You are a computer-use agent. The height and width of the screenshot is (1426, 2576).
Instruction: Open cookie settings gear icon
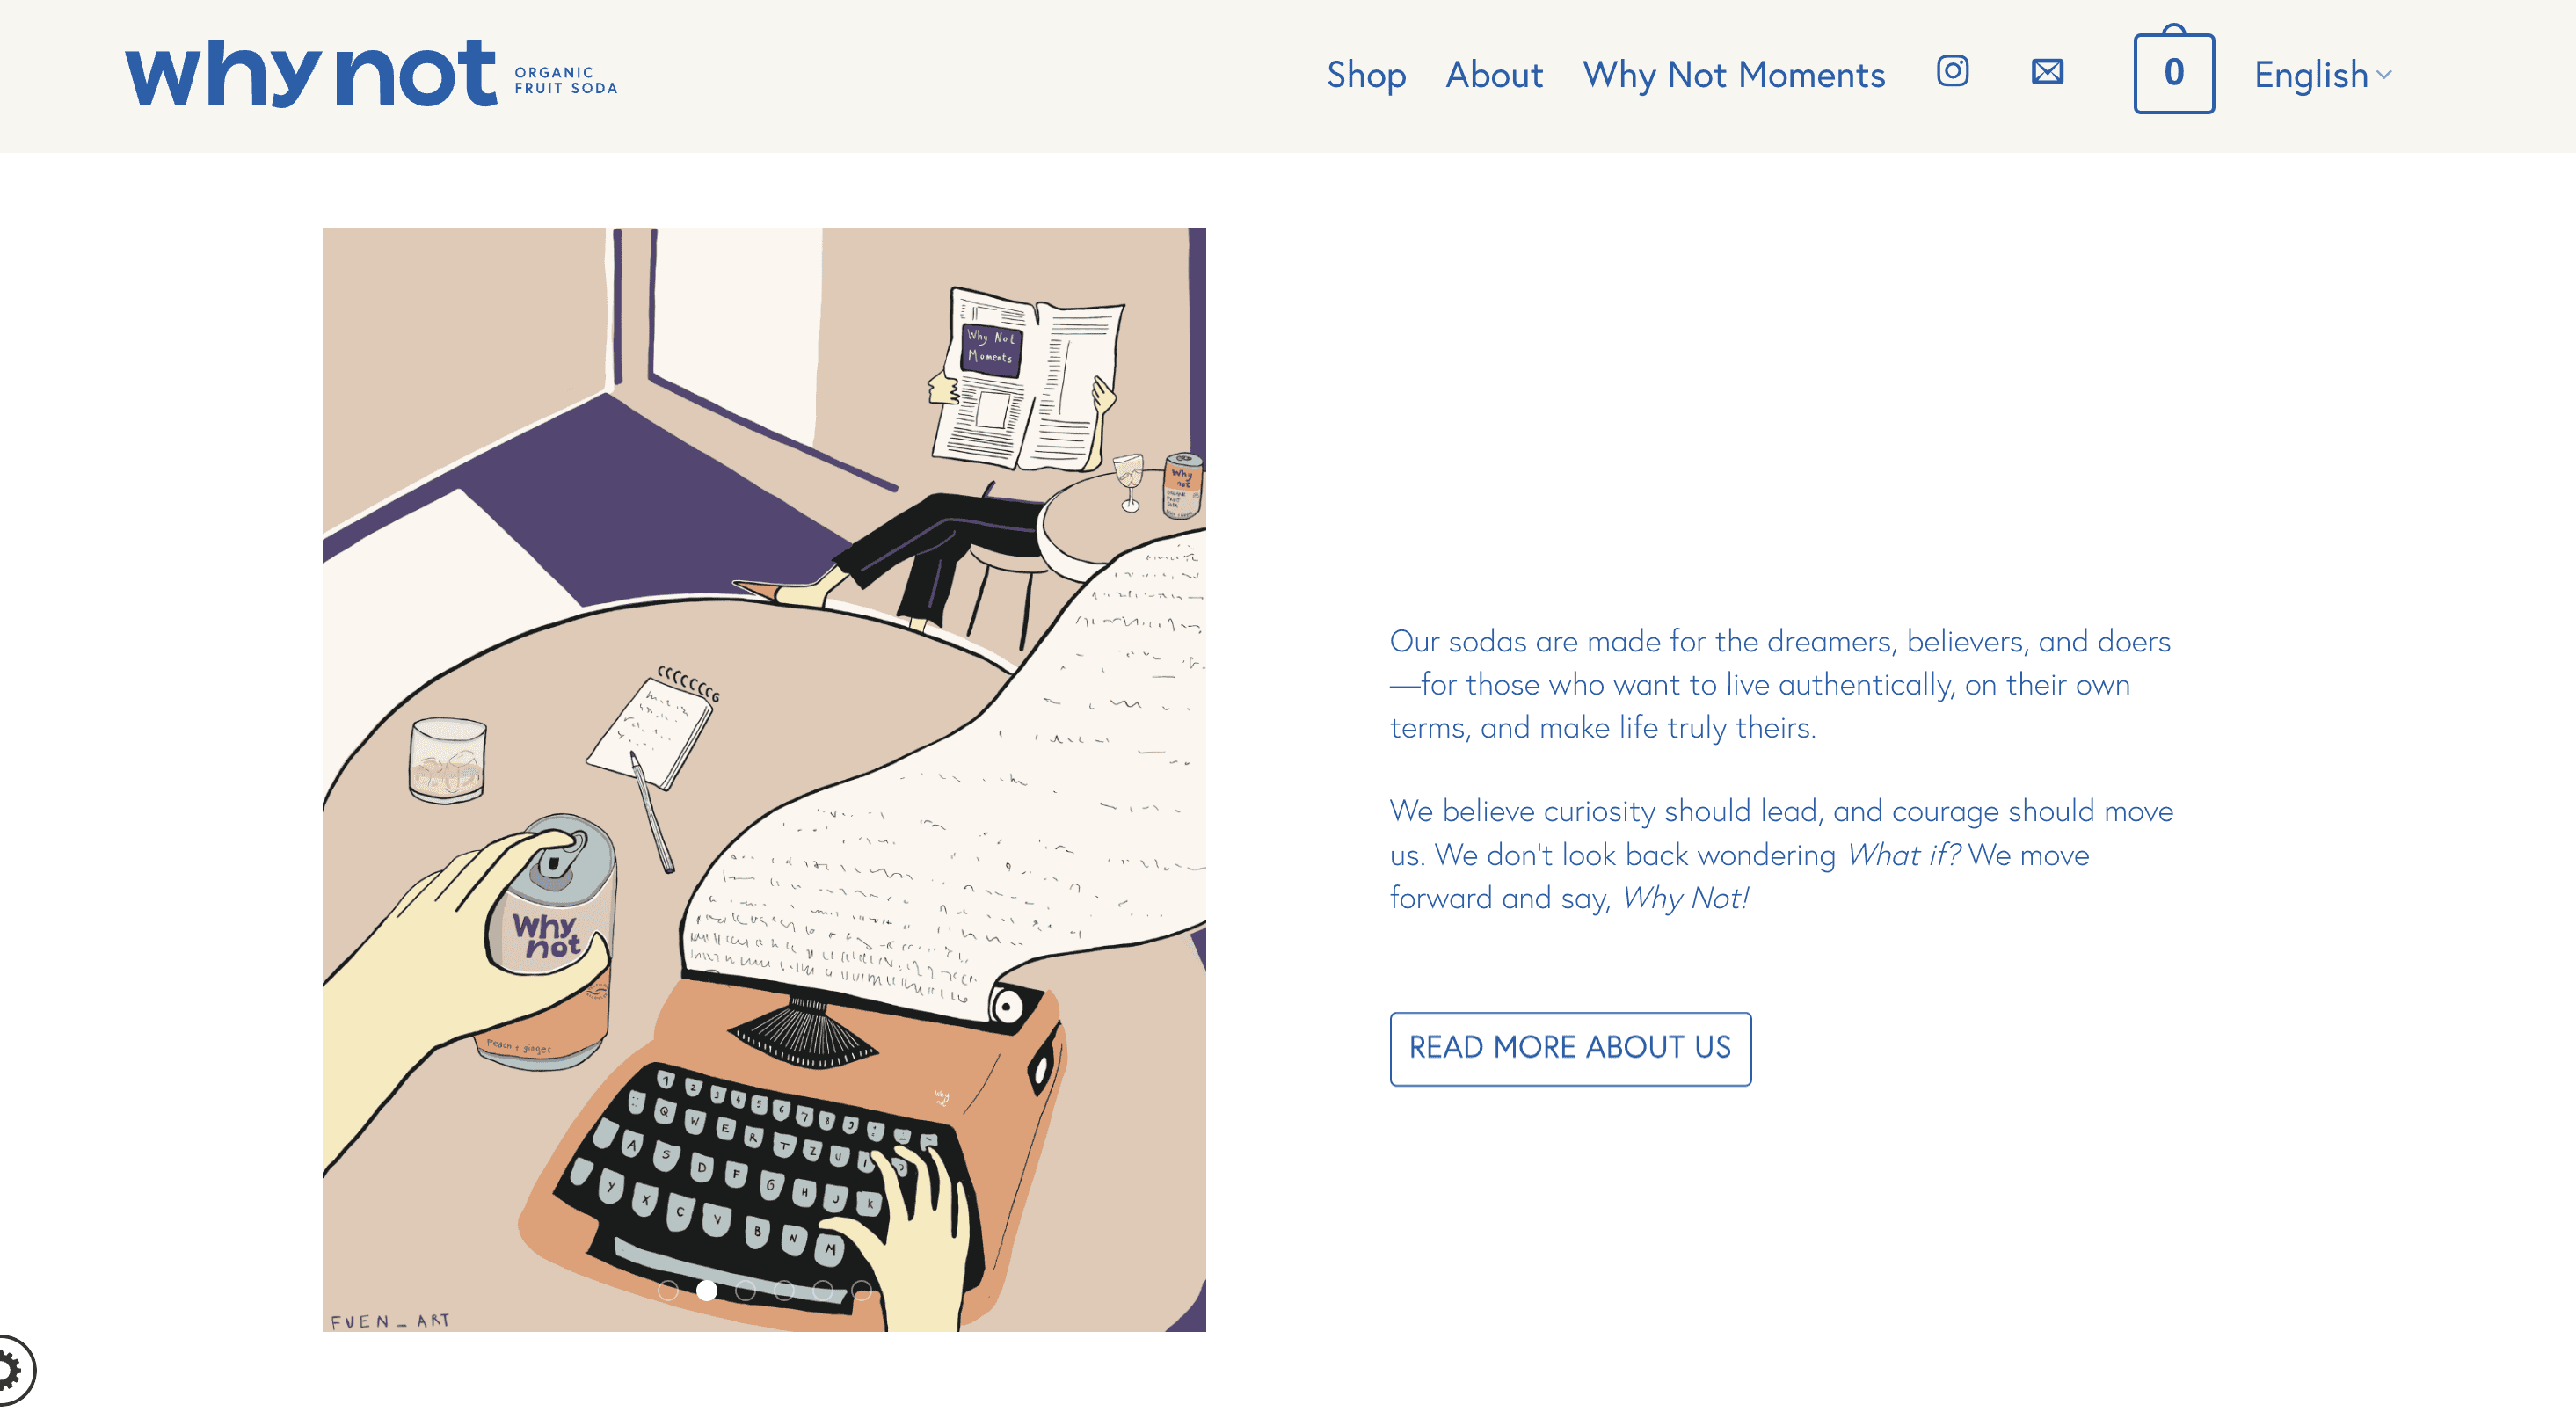(x=14, y=1369)
